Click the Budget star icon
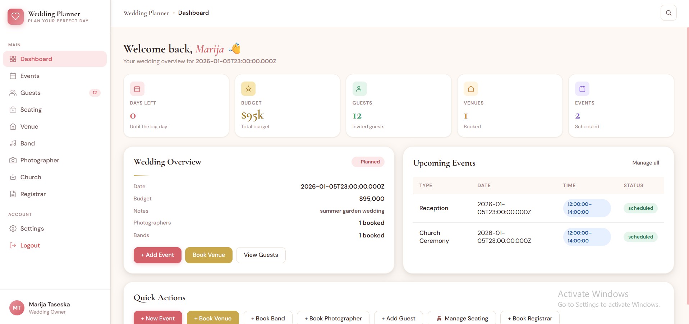The width and height of the screenshot is (689, 324). coord(248,89)
